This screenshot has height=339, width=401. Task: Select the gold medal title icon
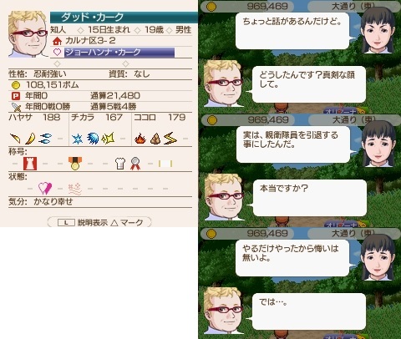[x=74, y=164]
